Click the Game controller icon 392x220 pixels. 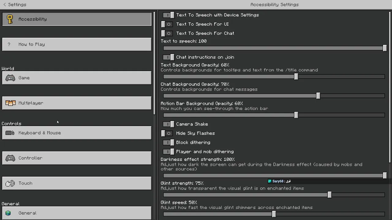click(10, 78)
